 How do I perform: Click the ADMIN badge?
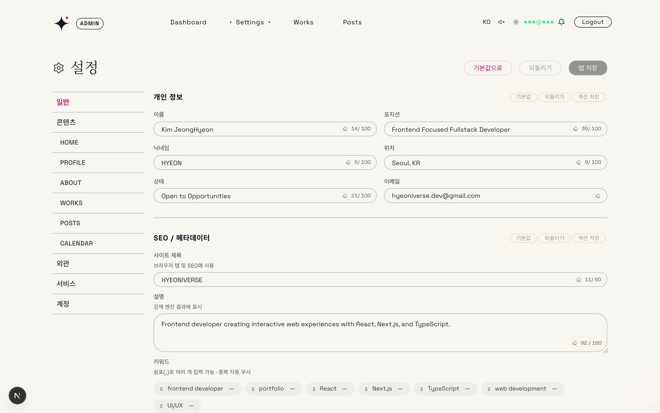(90, 23)
